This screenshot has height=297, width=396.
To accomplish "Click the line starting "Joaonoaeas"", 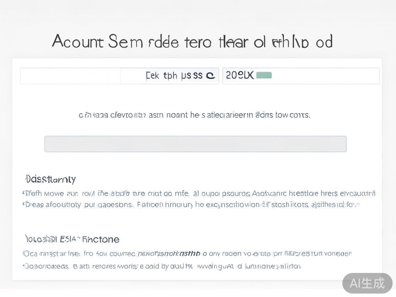I will coord(162,266).
